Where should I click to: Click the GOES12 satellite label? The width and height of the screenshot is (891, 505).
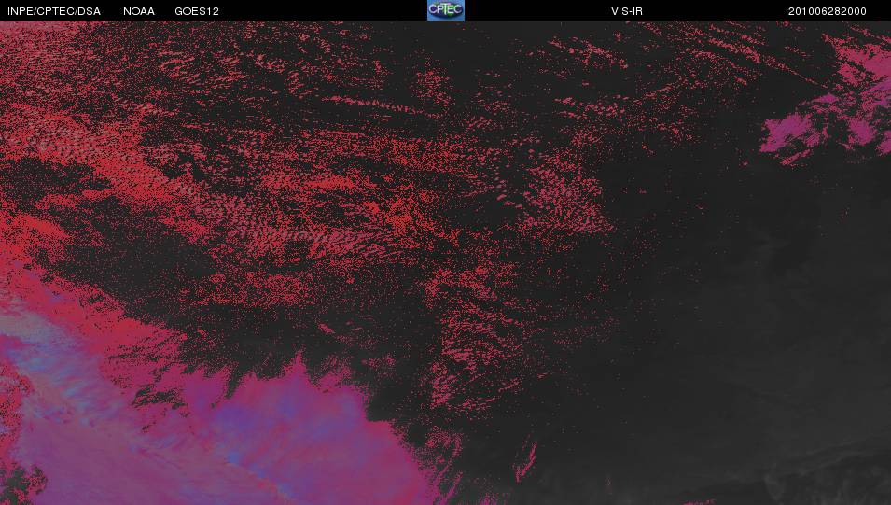point(197,11)
